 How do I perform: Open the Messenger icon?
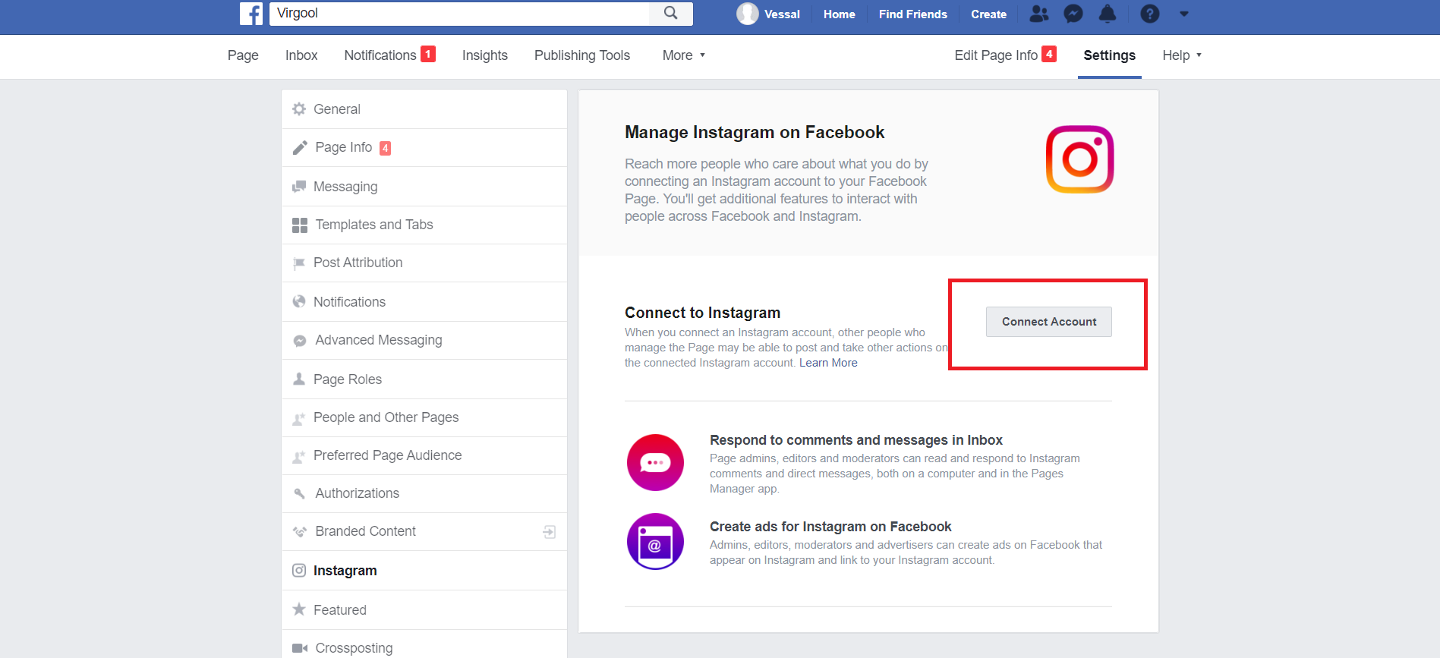point(1073,14)
